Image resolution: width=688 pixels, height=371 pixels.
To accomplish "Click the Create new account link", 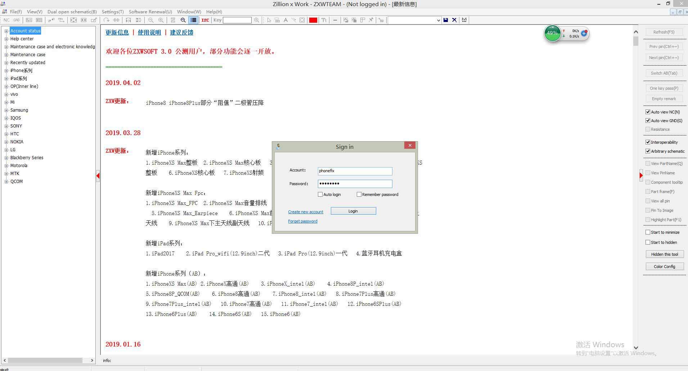I will (x=305, y=211).
